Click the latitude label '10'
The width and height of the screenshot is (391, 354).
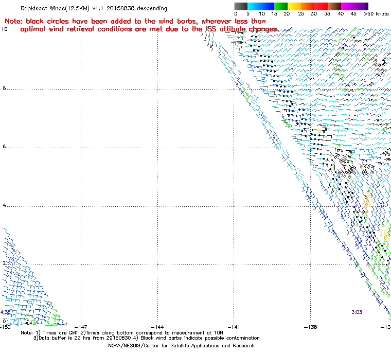4,29
